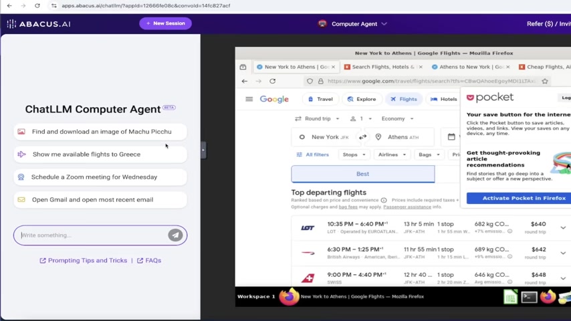This screenshot has height=321, width=571.
Task: Click emissions info icon on LOT flight
Action: click(x=509, y=231)
